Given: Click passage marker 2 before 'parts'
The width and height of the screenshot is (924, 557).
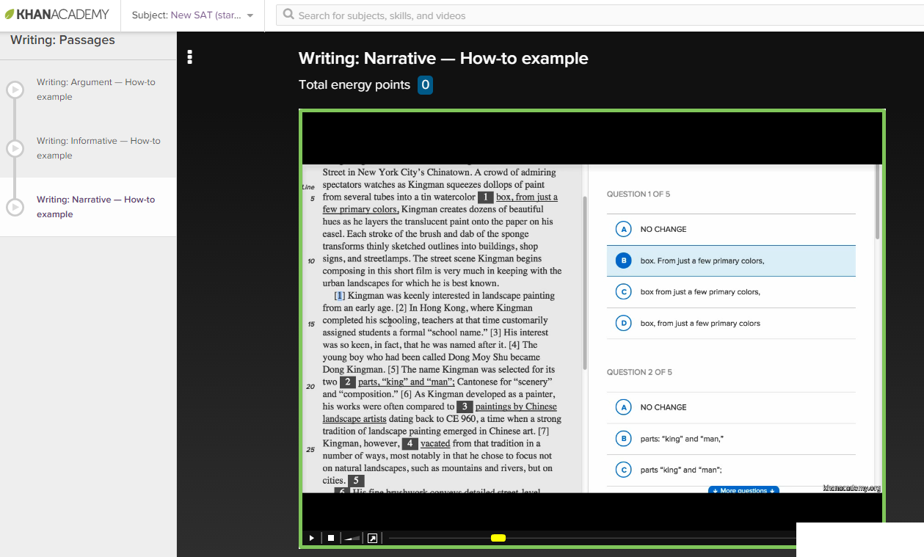Looking at the screenshot, I should click(x=348, y=382).
